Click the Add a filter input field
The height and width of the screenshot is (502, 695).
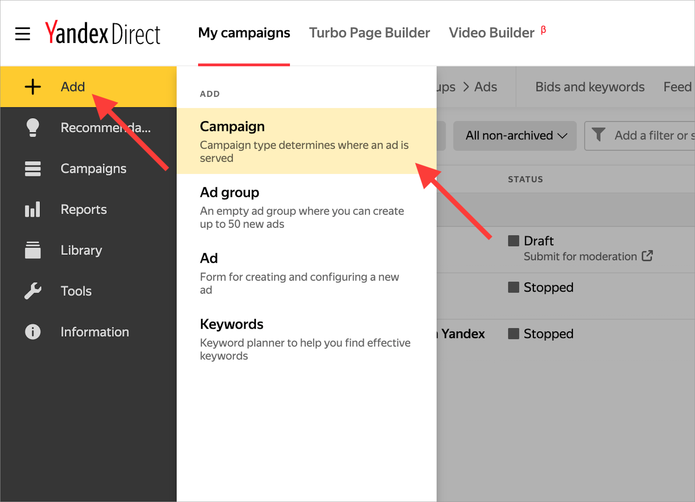click(640, 135)
